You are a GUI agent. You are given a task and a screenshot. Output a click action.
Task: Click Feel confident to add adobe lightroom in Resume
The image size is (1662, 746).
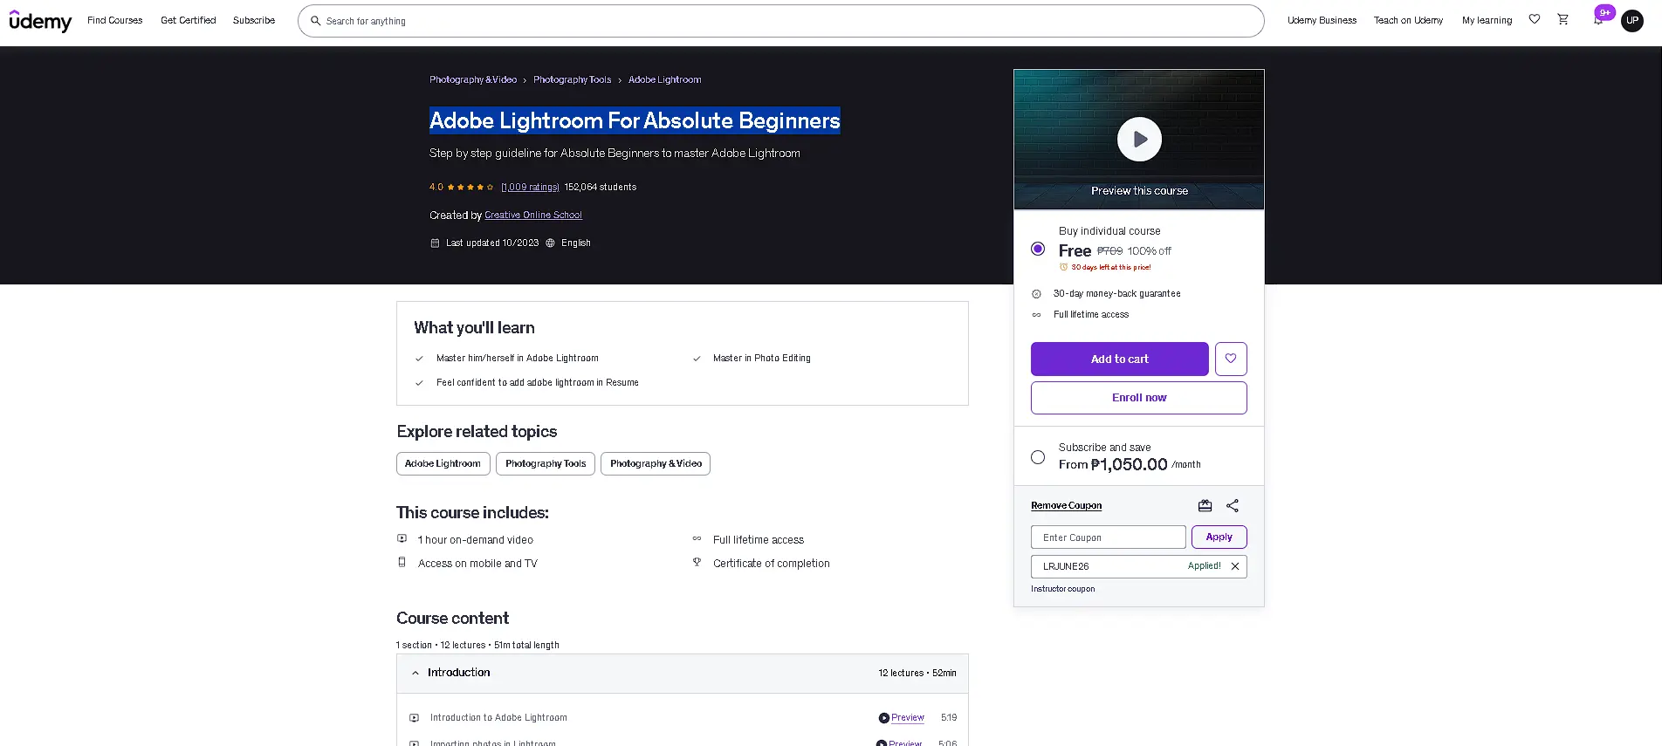pyautogui.click(x=538, y=383)
